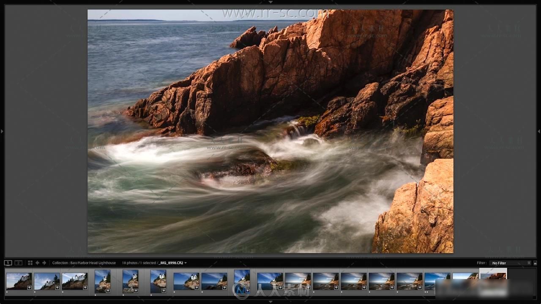Click collection badge on seventh filmstrip thumbnail

(x=197, y=287)
